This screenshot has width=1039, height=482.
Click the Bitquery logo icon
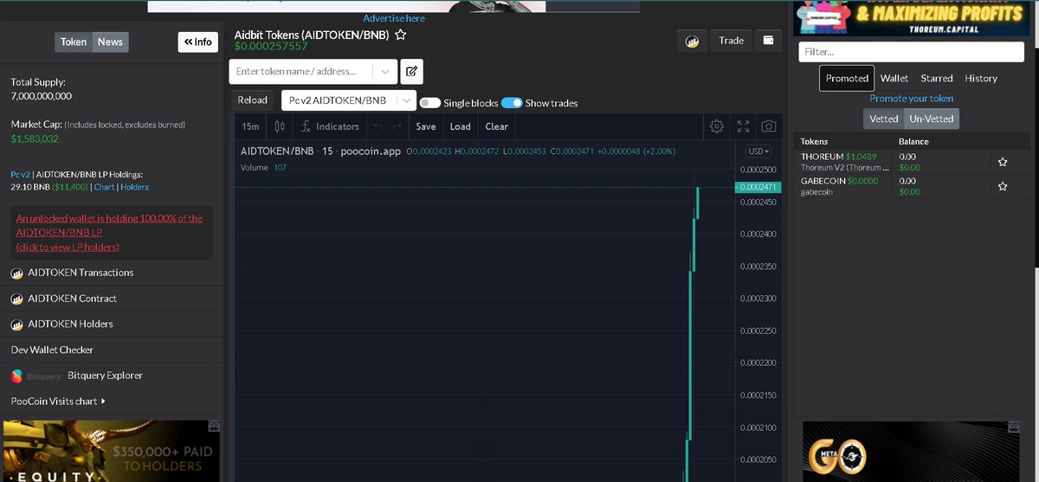point(17,376)
